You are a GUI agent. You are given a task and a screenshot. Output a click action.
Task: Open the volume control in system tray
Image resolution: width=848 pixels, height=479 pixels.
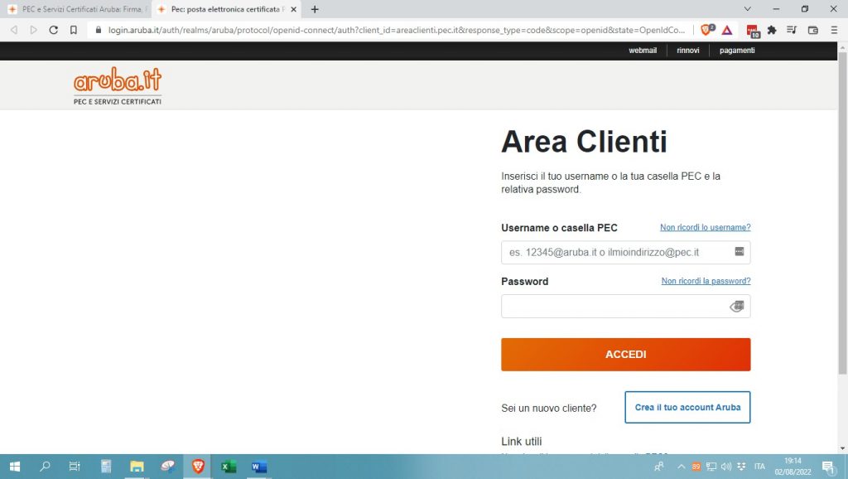click(727, 466)
